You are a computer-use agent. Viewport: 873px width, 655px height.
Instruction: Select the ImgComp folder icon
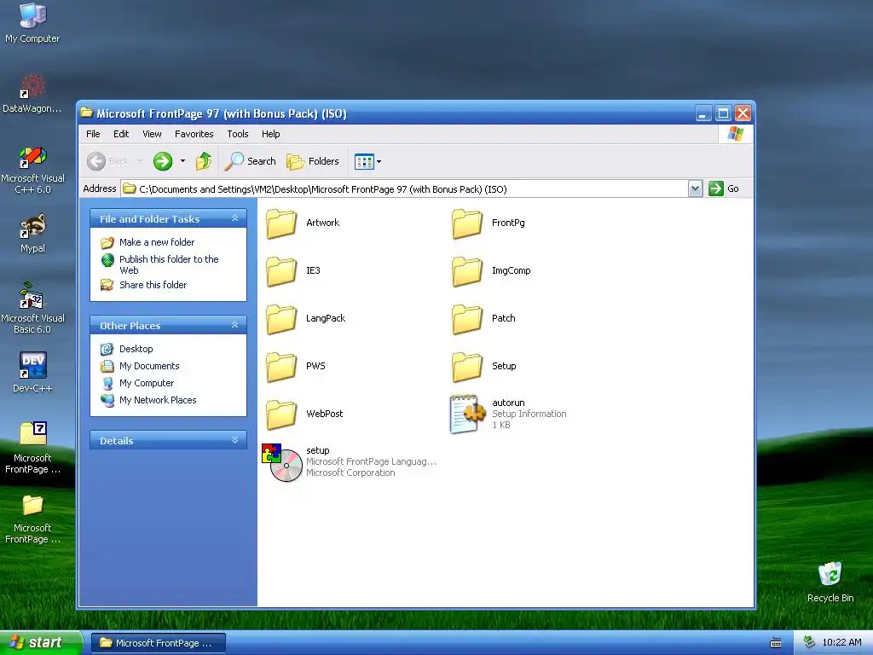click(466, 271)
